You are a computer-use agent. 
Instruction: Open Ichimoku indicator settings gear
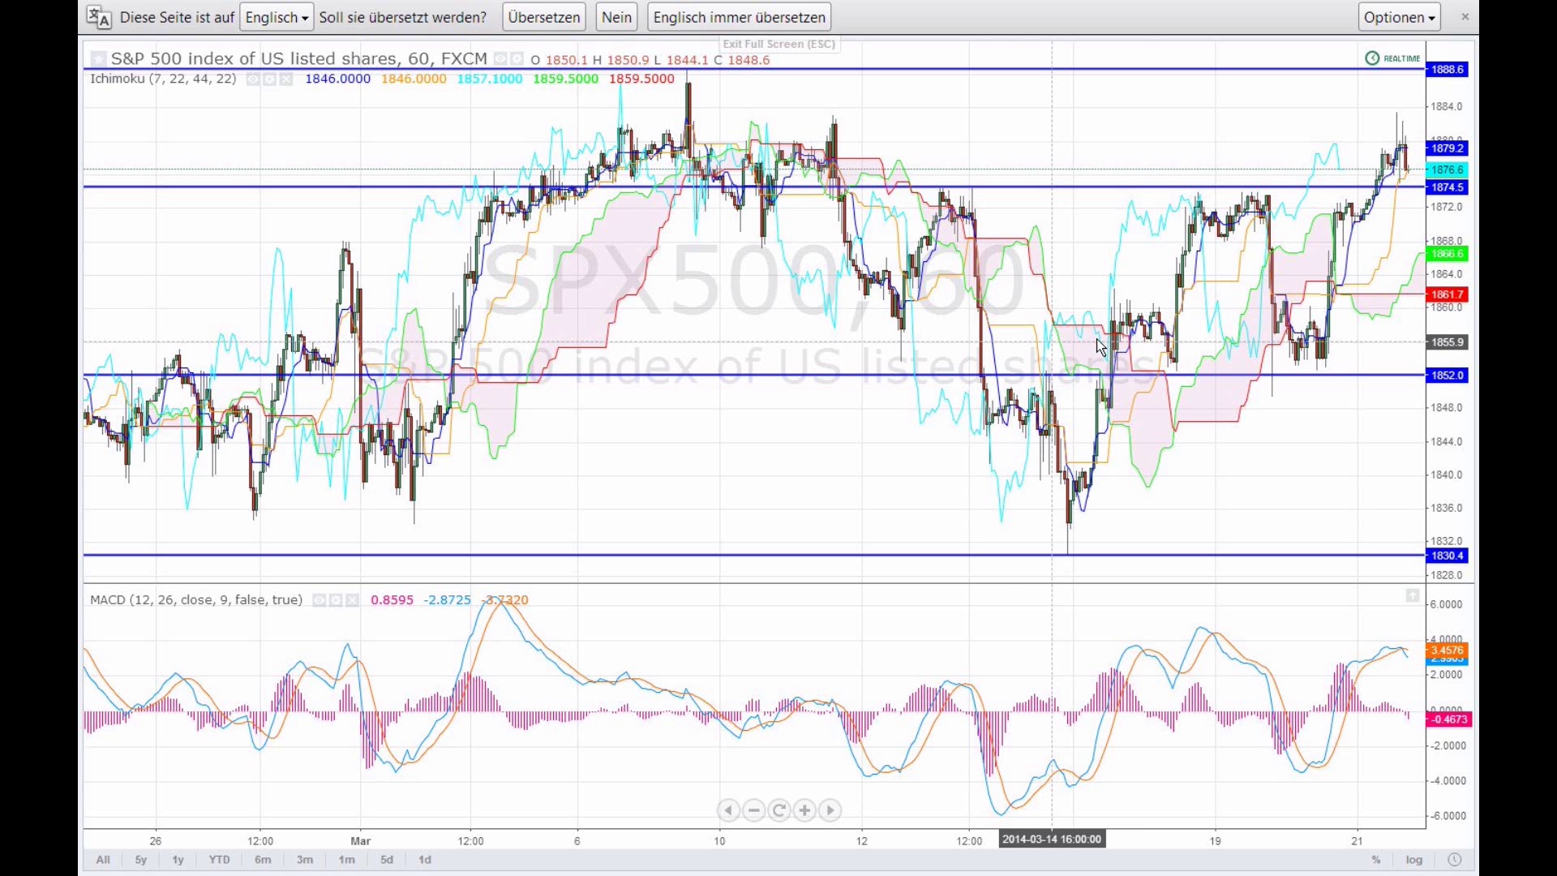(x=269, y=79)
